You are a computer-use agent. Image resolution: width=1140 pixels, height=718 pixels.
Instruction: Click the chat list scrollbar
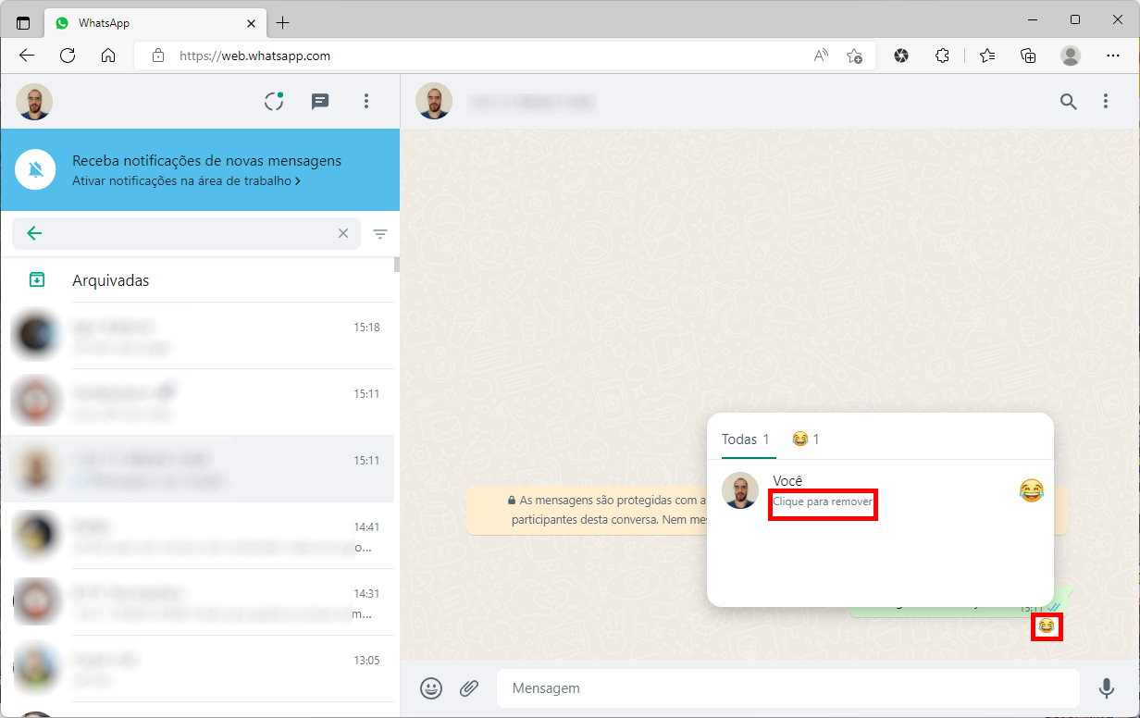coord(397,266)
